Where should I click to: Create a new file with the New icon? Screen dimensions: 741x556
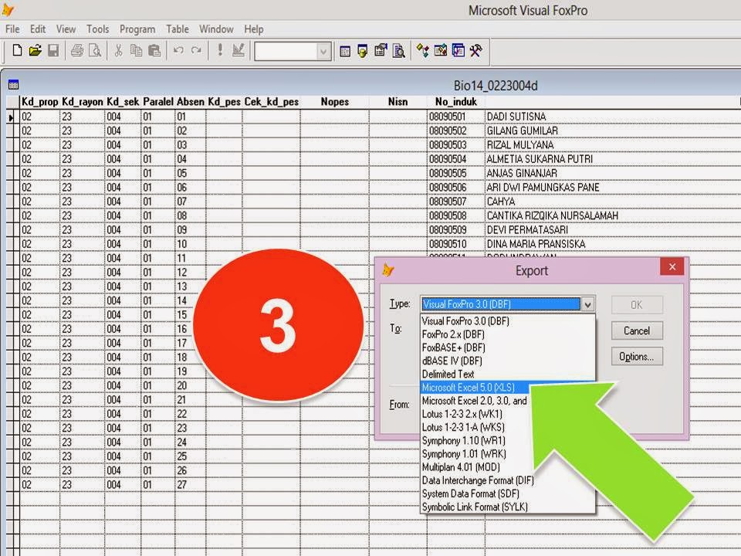[x=17, y=51]
